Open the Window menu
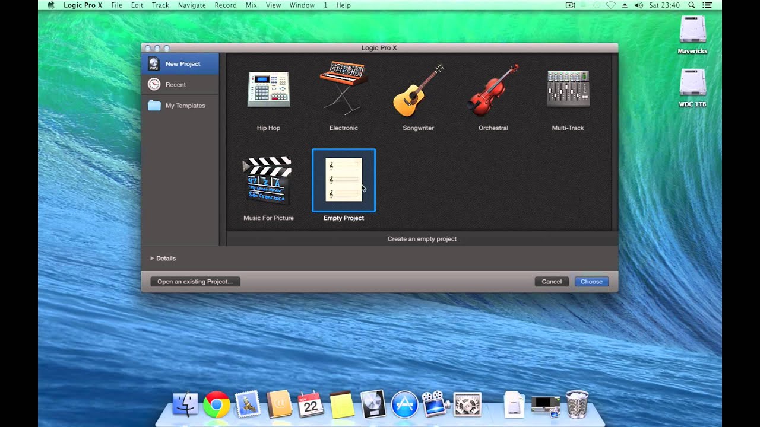Screen dimensions: 760x427 302,5
